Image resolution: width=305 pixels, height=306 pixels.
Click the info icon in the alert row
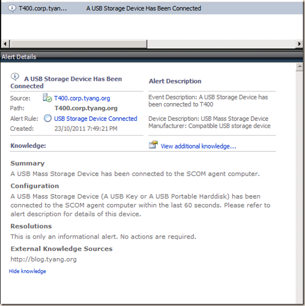point(12,8)
